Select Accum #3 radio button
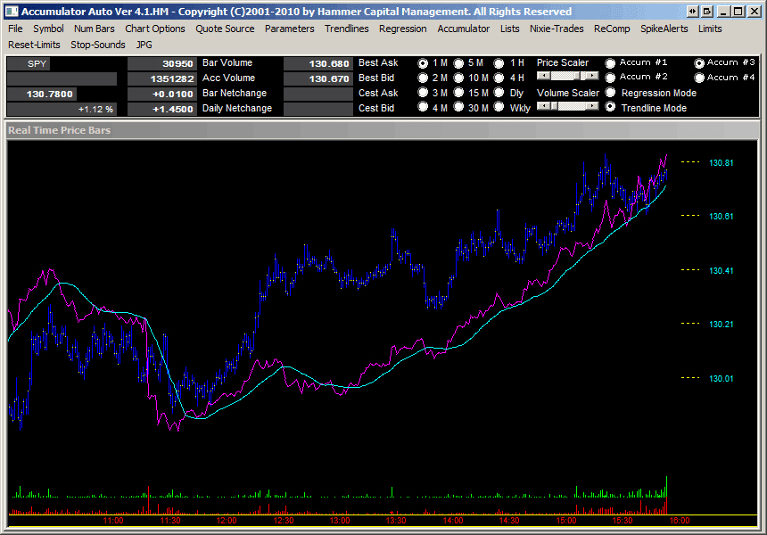The height and width of the screenshot is (535, 767). click(x=699, y=63)
